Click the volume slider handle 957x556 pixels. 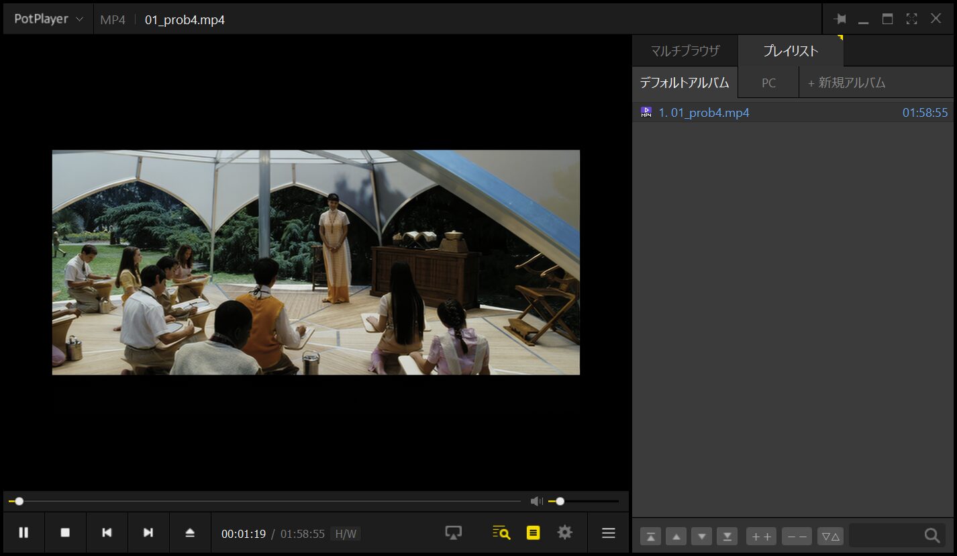[x=560, y=501]
